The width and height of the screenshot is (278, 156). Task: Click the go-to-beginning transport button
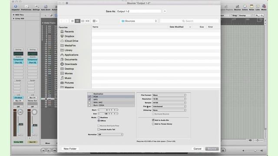43,150
